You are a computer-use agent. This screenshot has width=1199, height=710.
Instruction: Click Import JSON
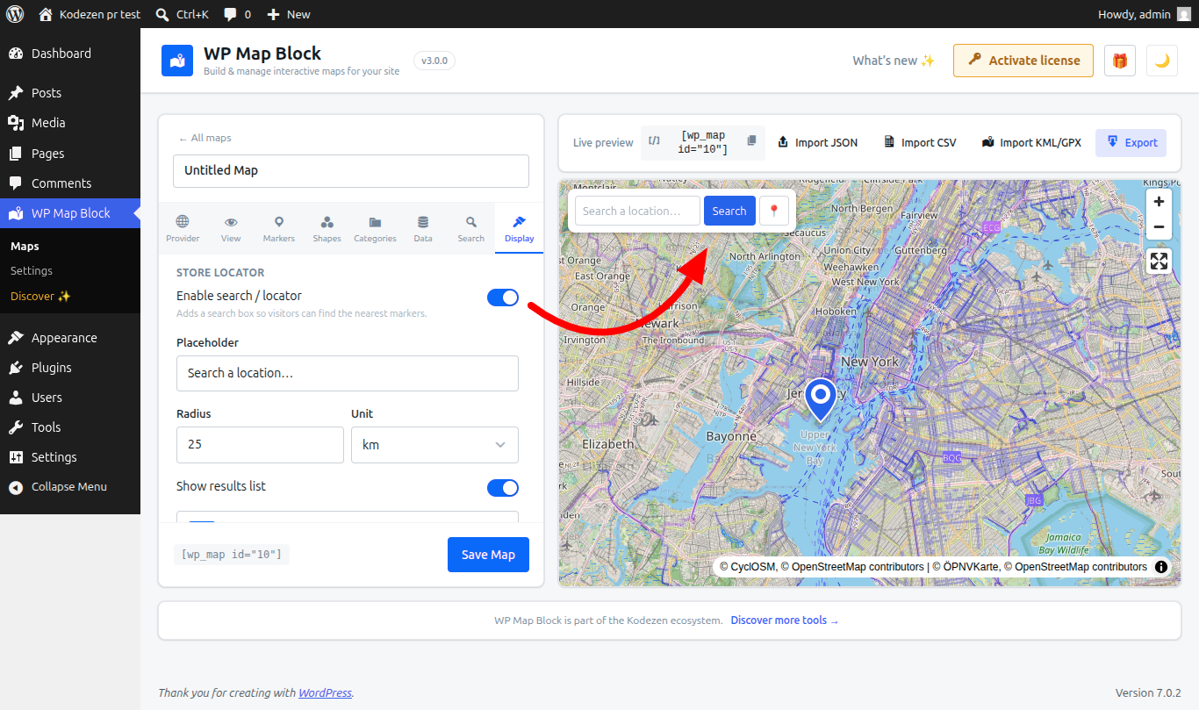coord(818,142)
